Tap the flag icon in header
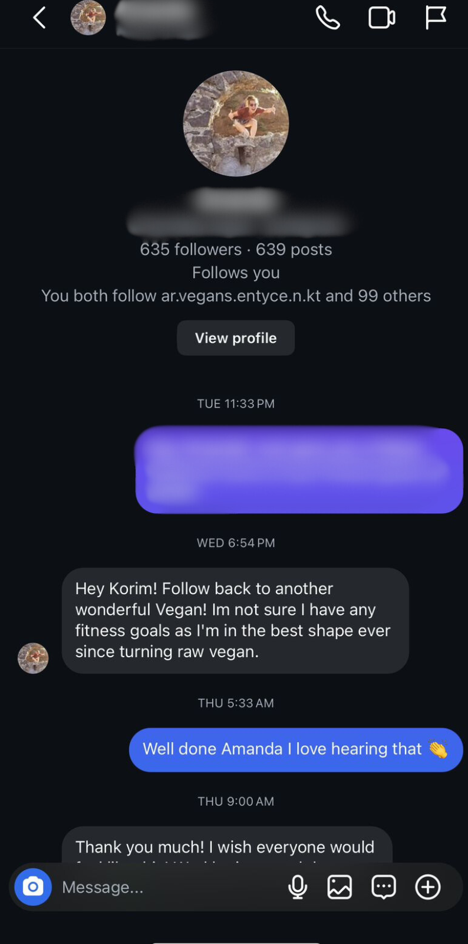The width and height of the screenshot is (468, 944). pos(436,18)
